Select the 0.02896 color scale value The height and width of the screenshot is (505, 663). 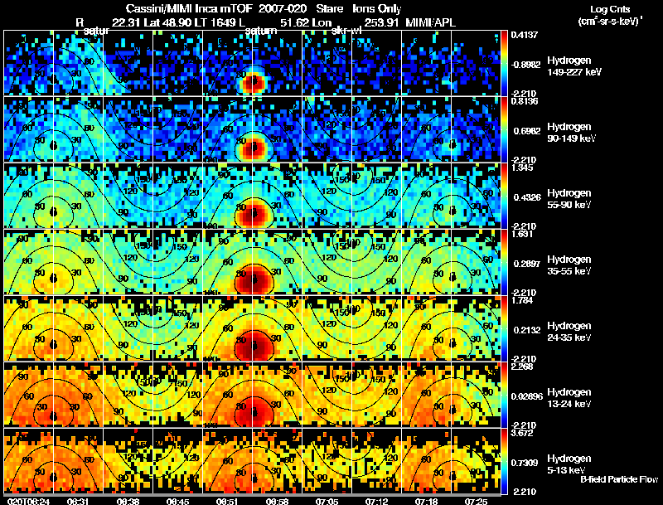(526, 396)
